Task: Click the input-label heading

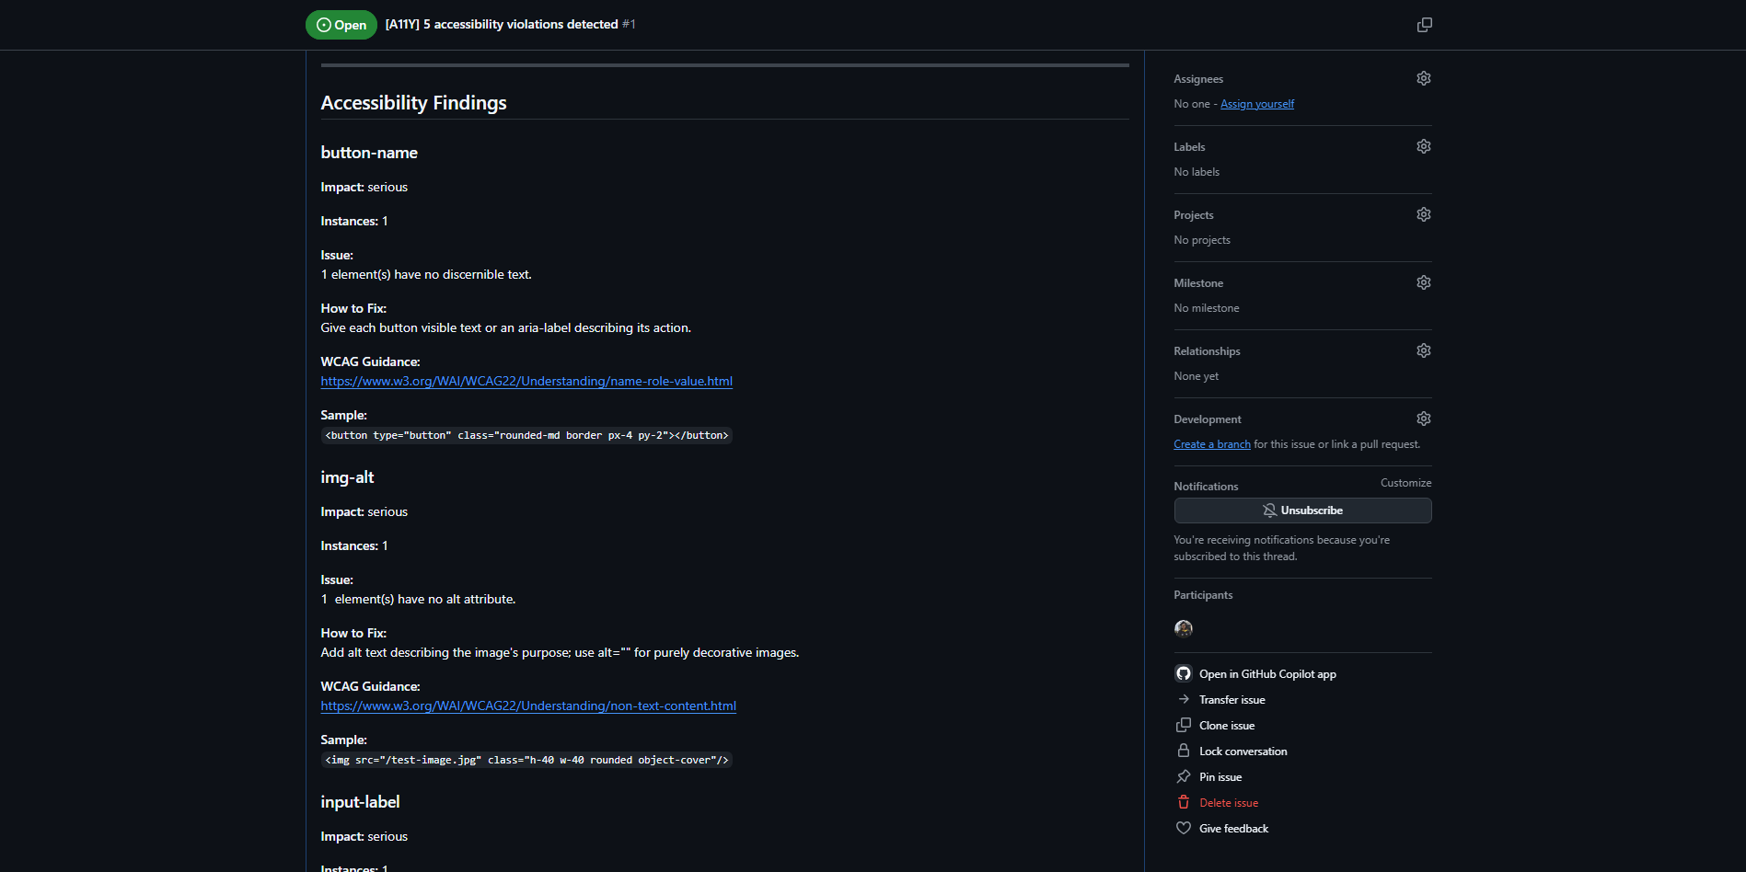Action: click(360, 802)
